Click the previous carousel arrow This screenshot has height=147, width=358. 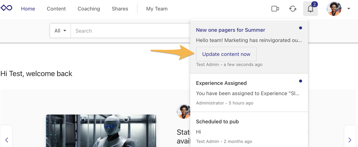pos(7,140)
